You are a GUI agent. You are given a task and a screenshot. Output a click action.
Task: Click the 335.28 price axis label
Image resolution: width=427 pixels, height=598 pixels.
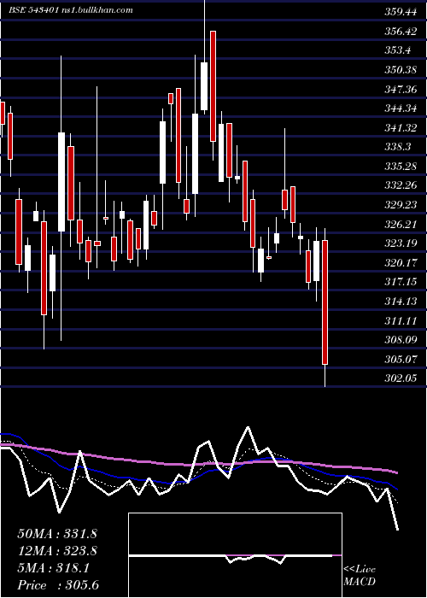tap(401, 167)
